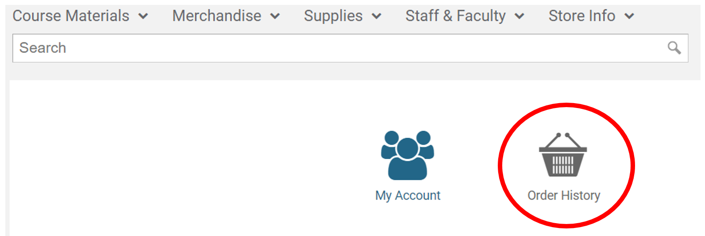This screenshot has width=705, height=236.
Task: Expand the Supplies chevron arrow
Action: 377,16
